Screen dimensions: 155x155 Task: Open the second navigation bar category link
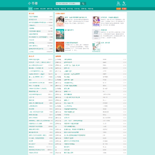pos(36,9)
